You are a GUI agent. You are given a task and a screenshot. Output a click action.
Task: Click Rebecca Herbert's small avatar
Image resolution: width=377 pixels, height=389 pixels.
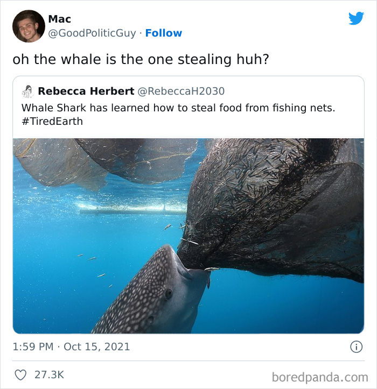pos(28,91)
